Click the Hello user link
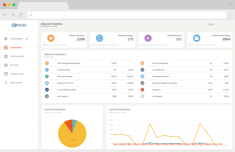Image resolution: width=235 pixels, height=152 pixels. [x=211, y=24]
